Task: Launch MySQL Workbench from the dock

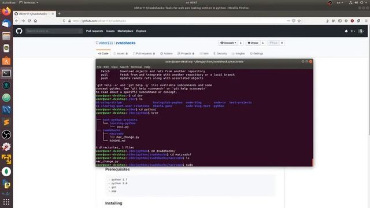Action: tap(6, 110)
